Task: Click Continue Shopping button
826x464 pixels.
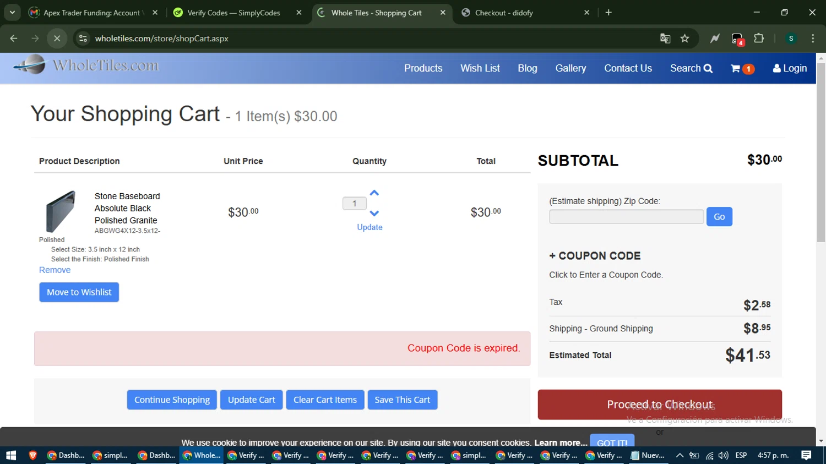Action: coord(172,400)
